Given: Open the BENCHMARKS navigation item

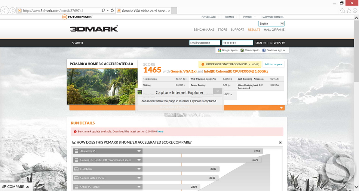Looking at the screenshot, I should [204, 30].
